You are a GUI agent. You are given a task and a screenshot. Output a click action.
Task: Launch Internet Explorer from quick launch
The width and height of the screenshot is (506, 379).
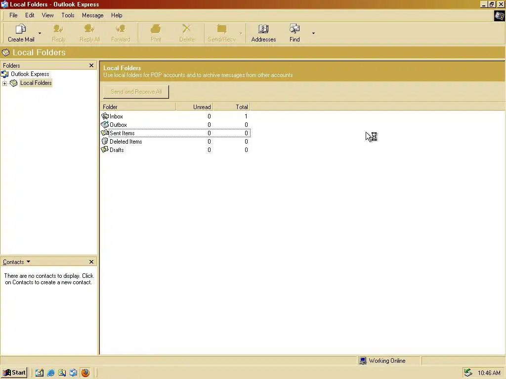pyautogui.click(x=51, y=373)
